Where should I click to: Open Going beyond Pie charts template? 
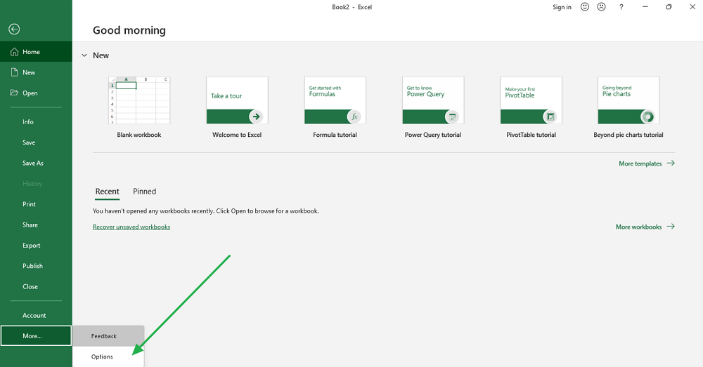628,100
